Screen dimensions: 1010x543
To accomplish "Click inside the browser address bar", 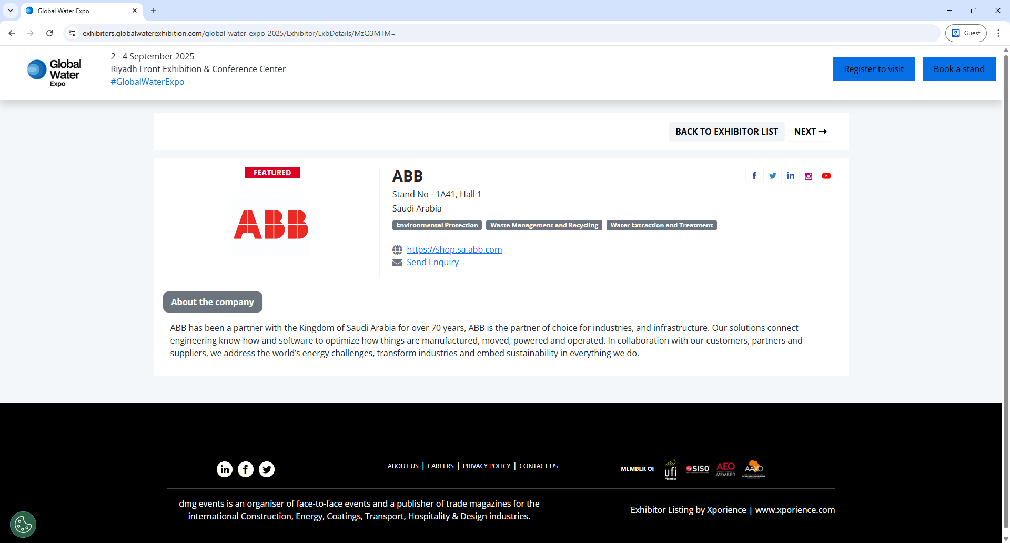I will click(316, 33).
